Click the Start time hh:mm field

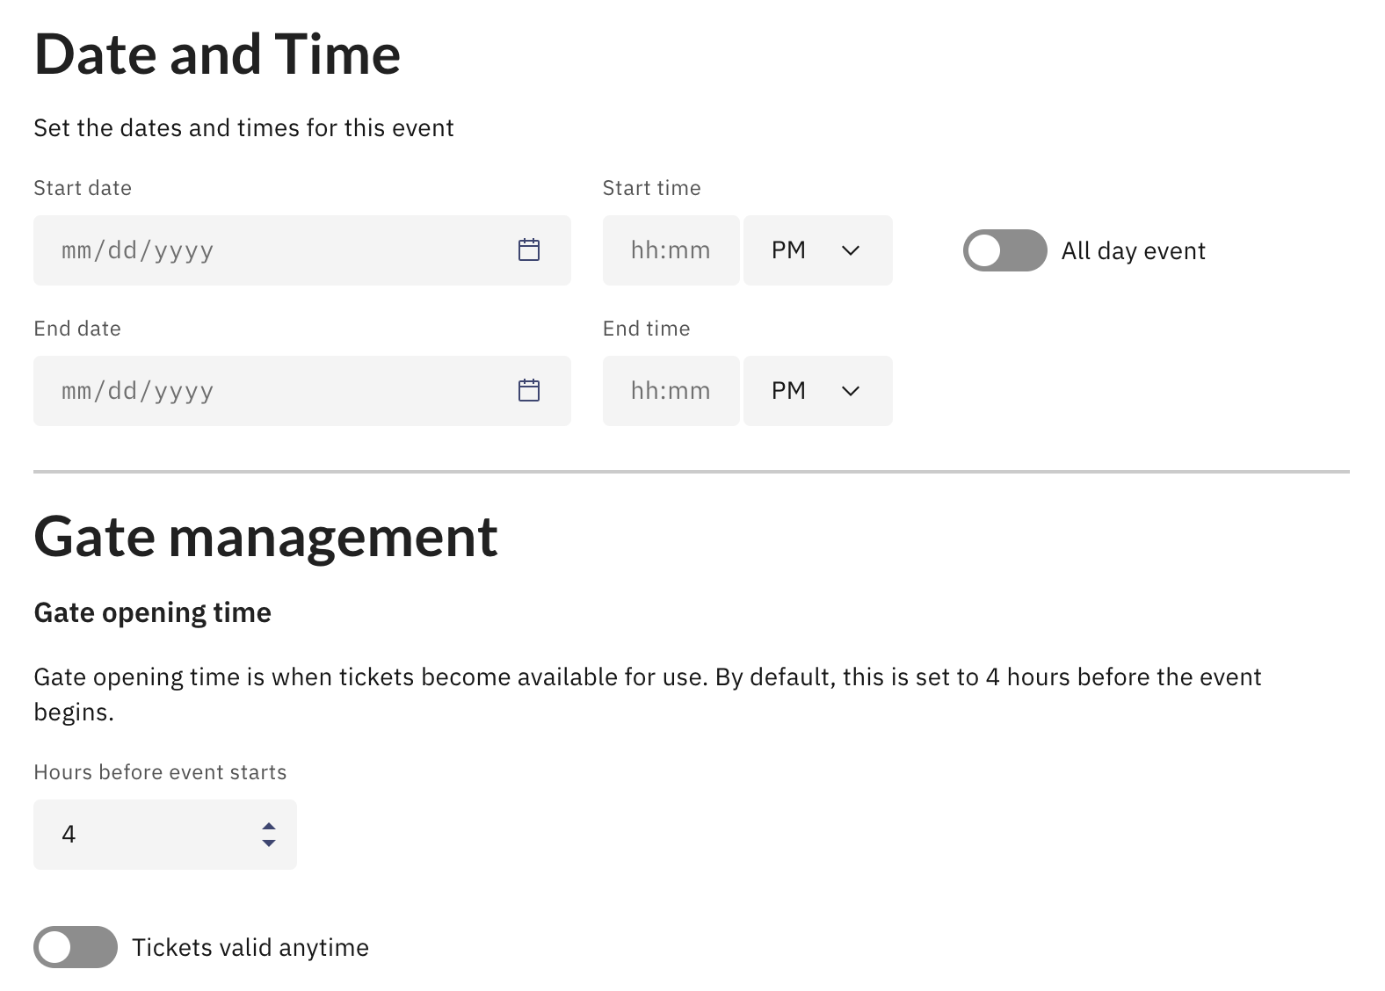click(671, 250)
